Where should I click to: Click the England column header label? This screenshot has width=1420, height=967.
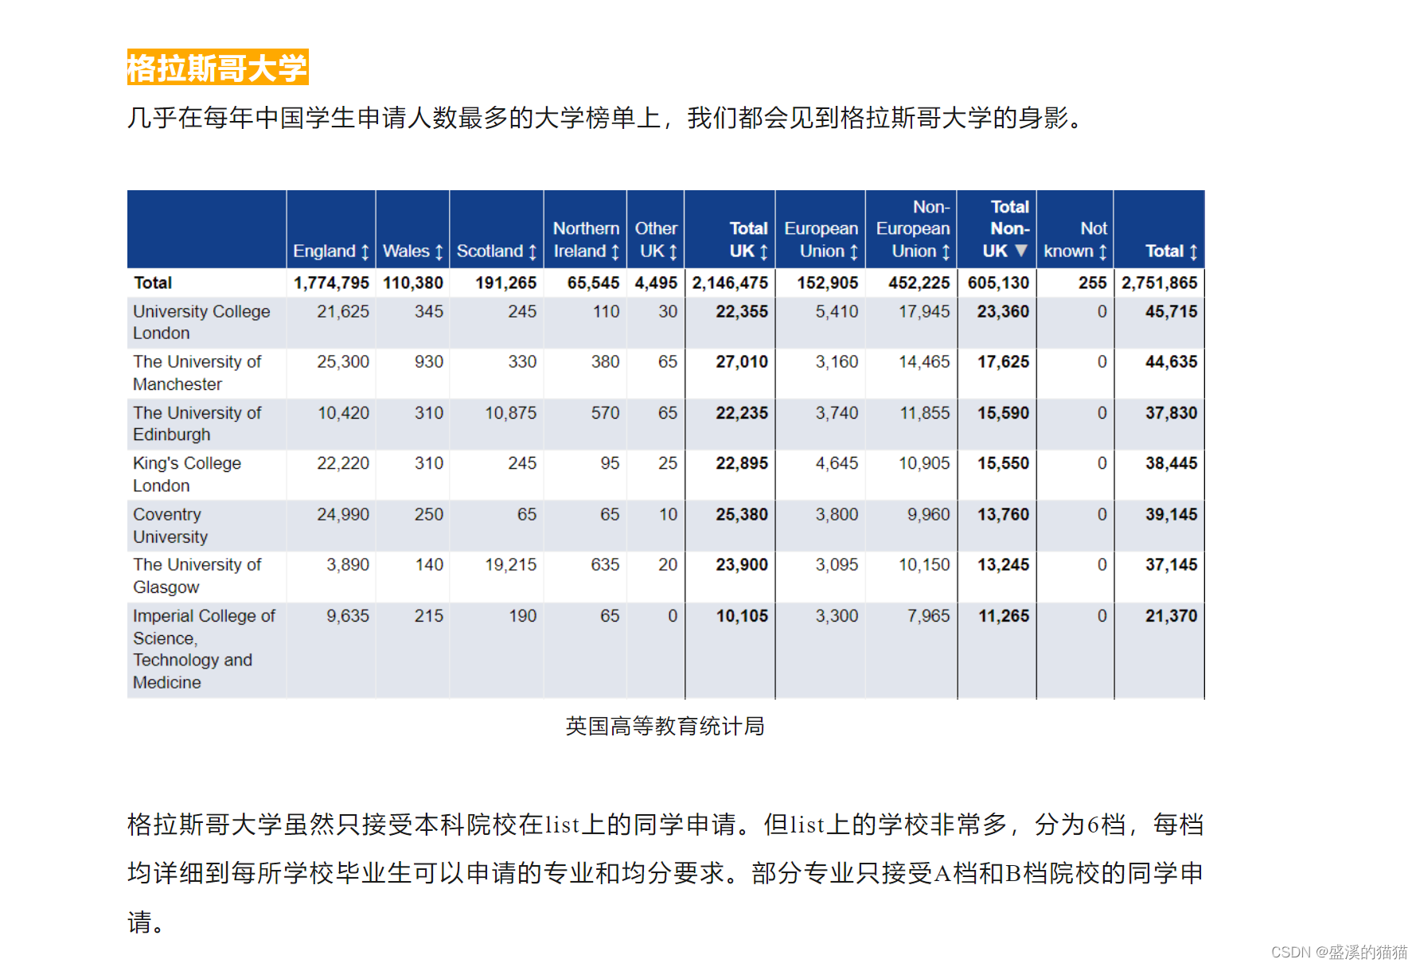tap(324, 251)
